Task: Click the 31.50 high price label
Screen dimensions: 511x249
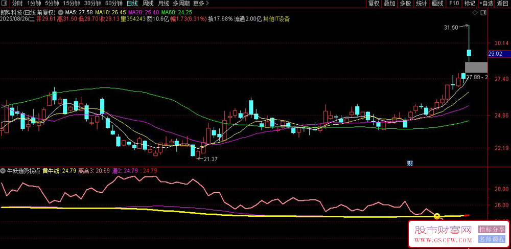Action: [x=451, y=28]
